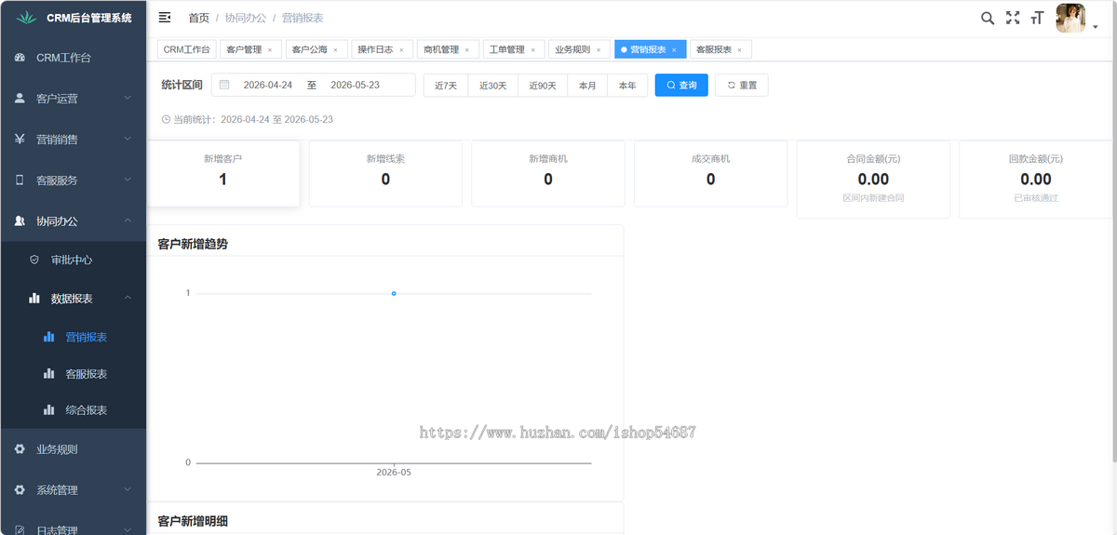Click the 客户运营 person icon

pos(20,98)
